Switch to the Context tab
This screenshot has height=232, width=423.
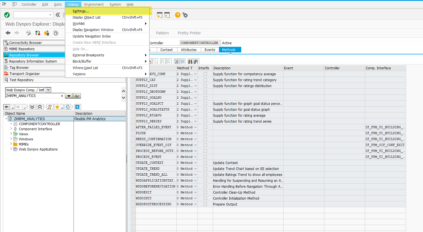pos(166,50)
